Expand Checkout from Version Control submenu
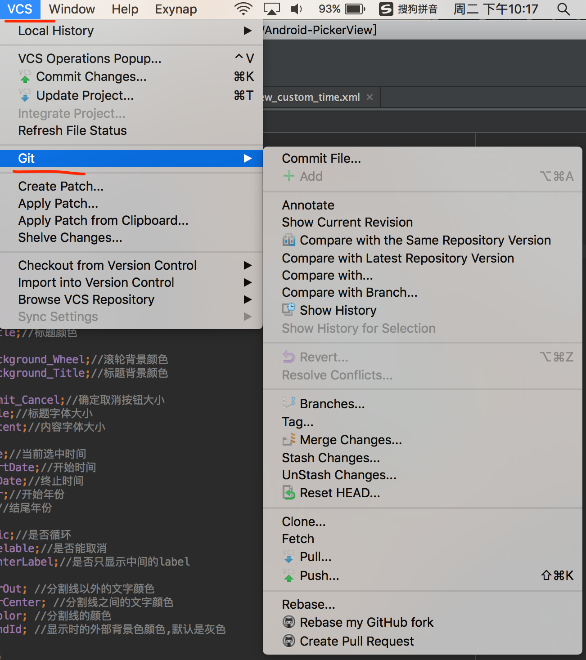Screen dimensions: 586x660 248,265
